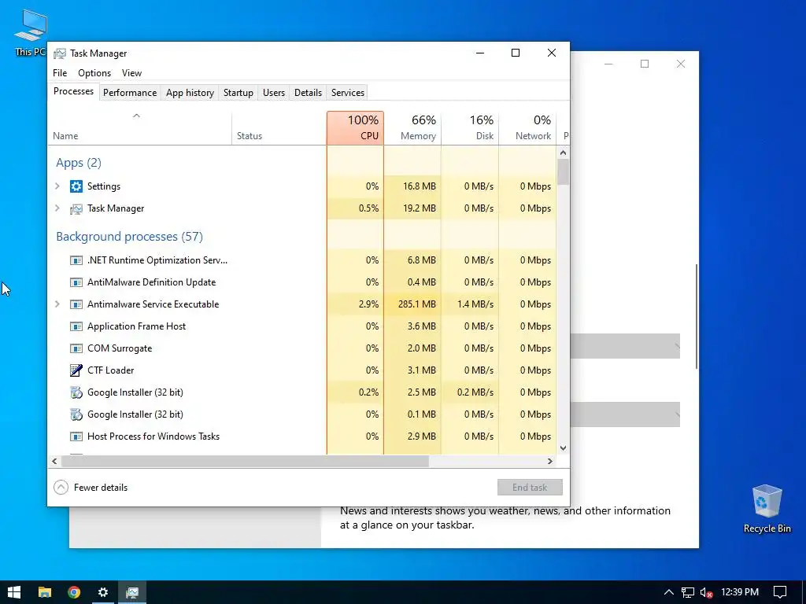
Task: Click the Task Manager taskbar icon
Action: click(132, 592)
